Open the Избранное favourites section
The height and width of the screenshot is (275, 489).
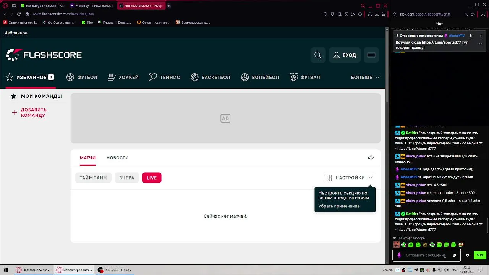[30, 77]
